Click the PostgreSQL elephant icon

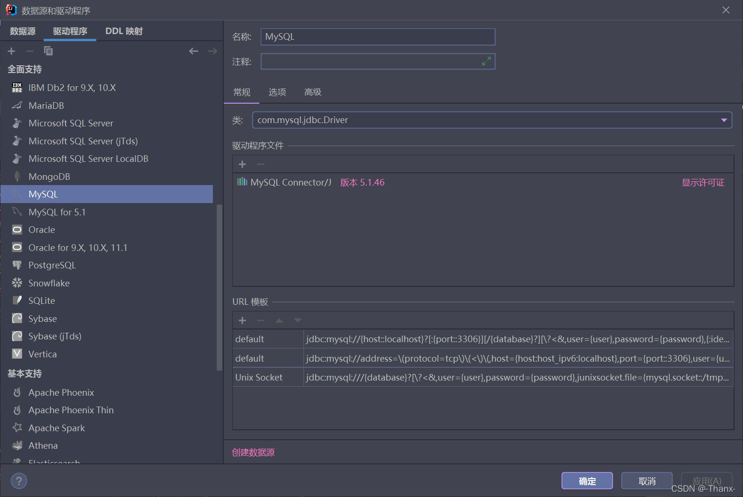point(17,265)
